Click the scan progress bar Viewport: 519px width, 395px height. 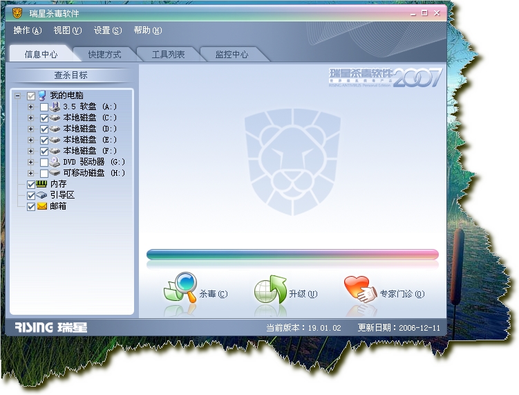tap(292, 255)
